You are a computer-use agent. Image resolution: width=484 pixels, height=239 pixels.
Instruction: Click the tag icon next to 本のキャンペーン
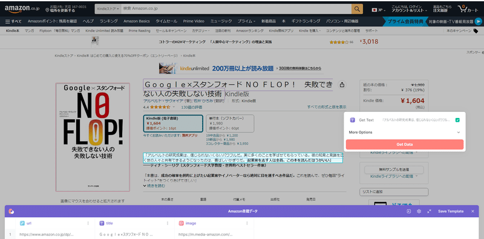(476, 31)
